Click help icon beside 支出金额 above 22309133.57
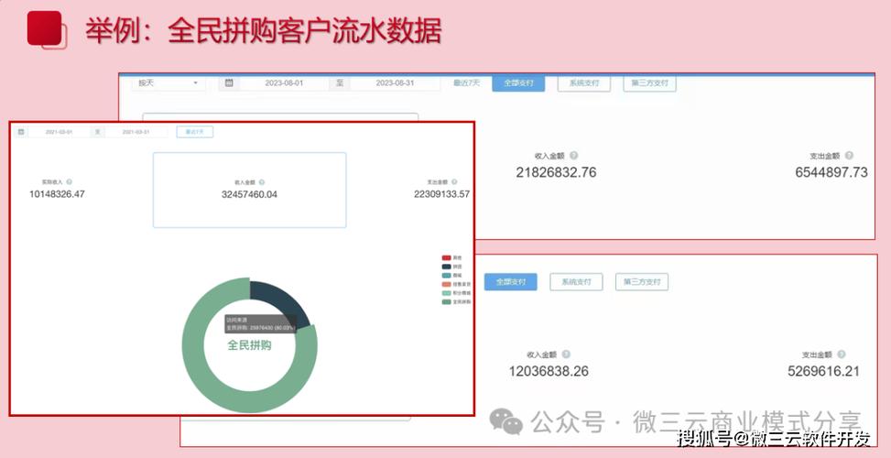The width and height of the screenshot is (891, 458). [453, 182]
